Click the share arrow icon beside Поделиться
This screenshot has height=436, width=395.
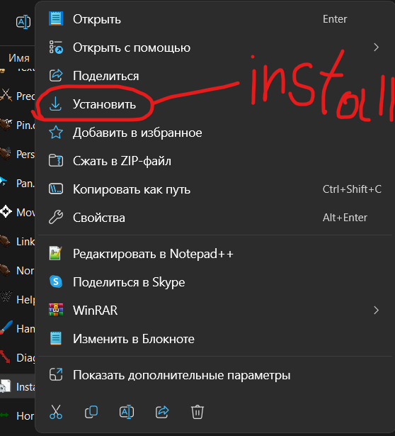pyautogui.click(x=56, y=76)
